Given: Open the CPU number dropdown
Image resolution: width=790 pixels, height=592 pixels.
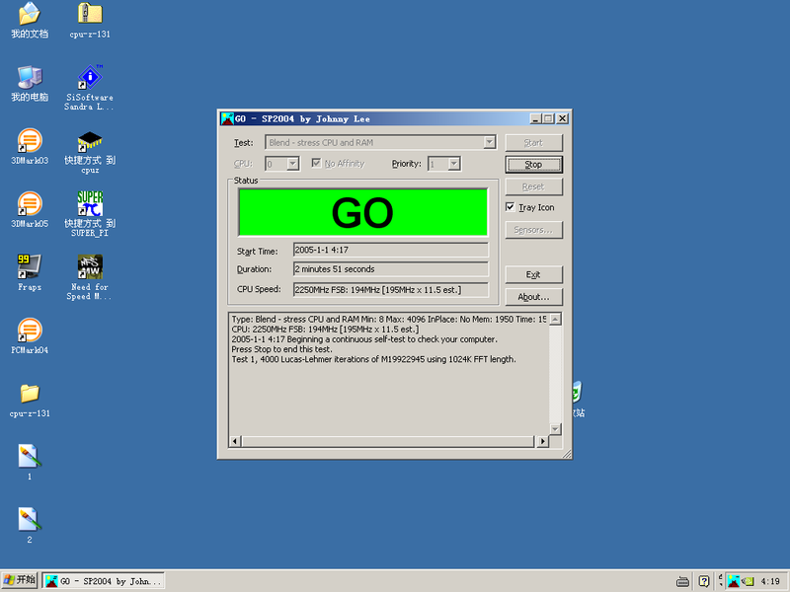Looking at the screenshot, I should pos(292,164).
